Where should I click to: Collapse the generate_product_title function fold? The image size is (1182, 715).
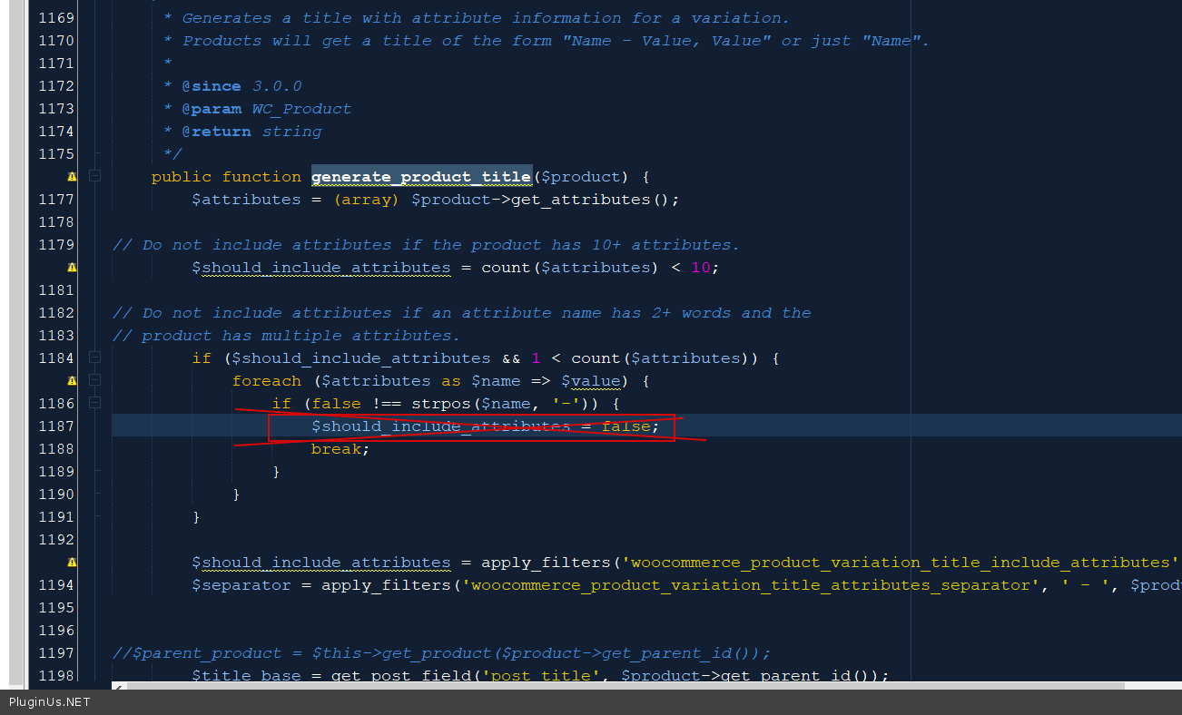click(95, 177)
